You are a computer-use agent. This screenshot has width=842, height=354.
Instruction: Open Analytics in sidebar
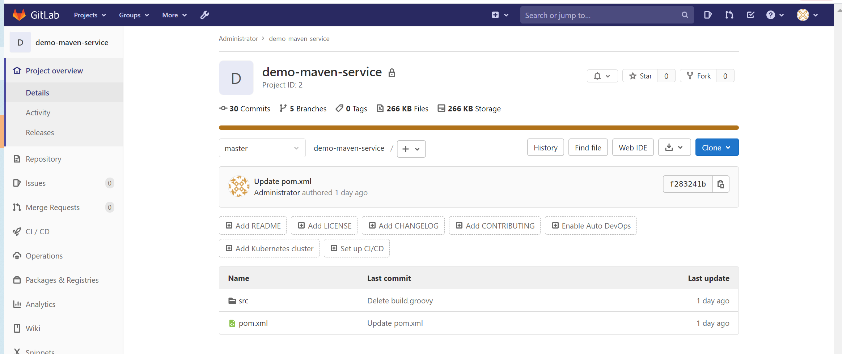(63, 304)
